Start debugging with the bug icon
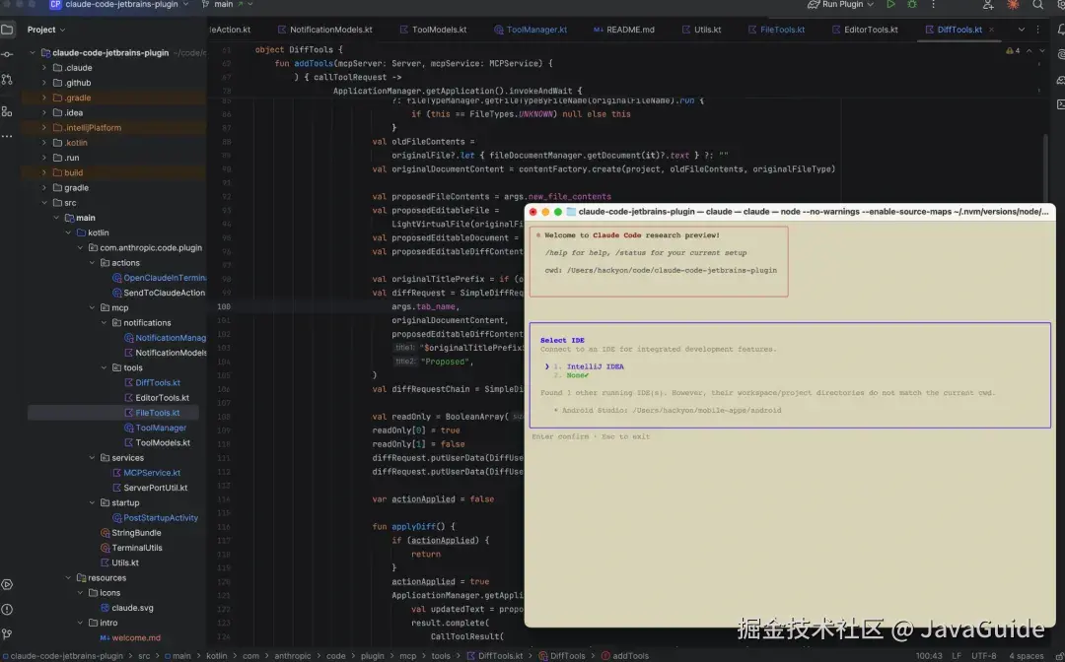The image size is (1065, 662). pyautogui.click(x=912, y=5)
